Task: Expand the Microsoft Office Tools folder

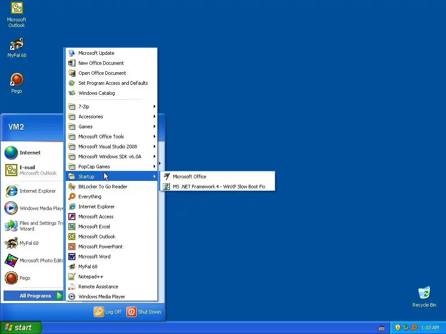Action: [111, 136]
